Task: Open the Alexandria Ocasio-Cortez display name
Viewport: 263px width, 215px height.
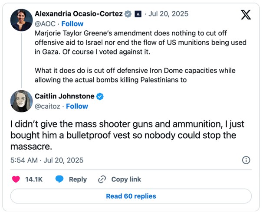Action: pyautogui.click(x=79, y=14)
